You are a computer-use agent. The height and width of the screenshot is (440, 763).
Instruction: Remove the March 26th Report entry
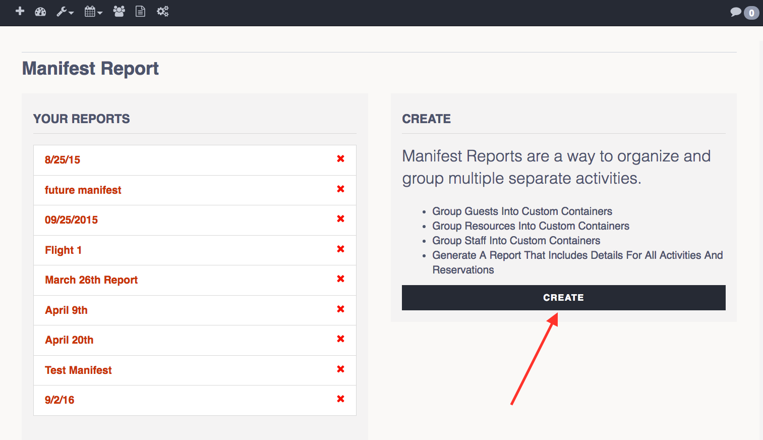pyautogui.click(x=340, y=280)
